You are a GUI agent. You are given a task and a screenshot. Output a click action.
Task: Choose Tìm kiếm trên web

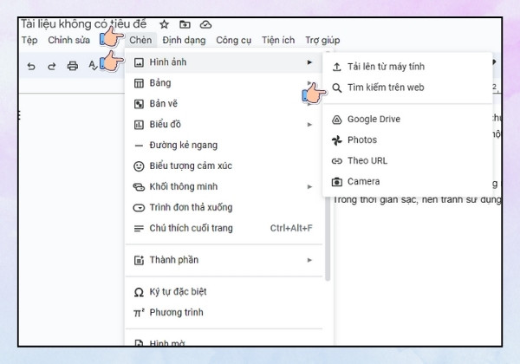coord(407,88)
